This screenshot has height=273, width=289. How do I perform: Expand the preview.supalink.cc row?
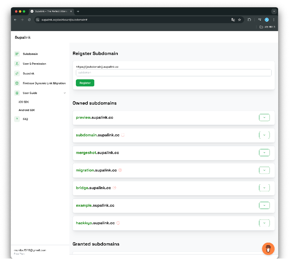coord(264,118)
